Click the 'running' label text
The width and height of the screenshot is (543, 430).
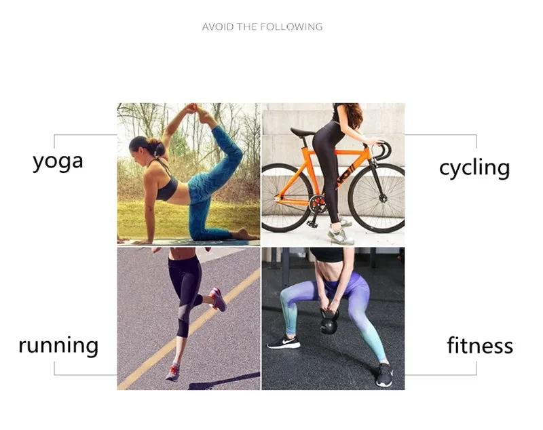coord(58,346)
